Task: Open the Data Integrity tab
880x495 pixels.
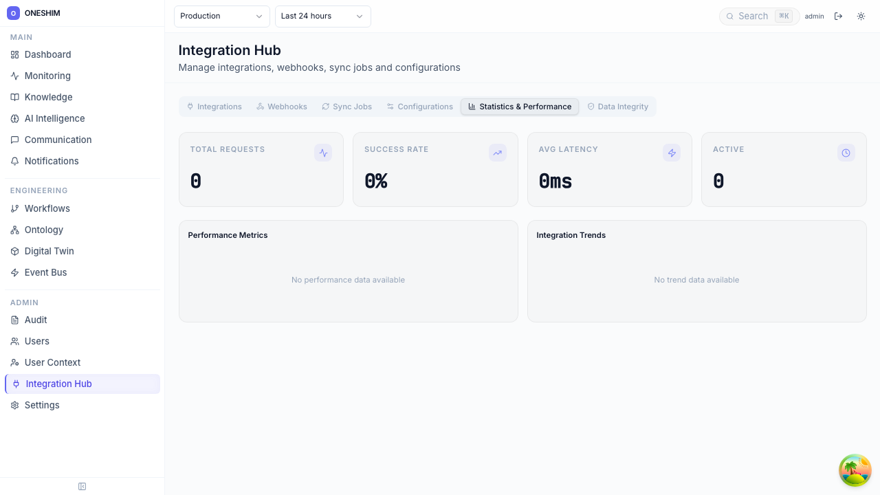Action: coord(617,107)
